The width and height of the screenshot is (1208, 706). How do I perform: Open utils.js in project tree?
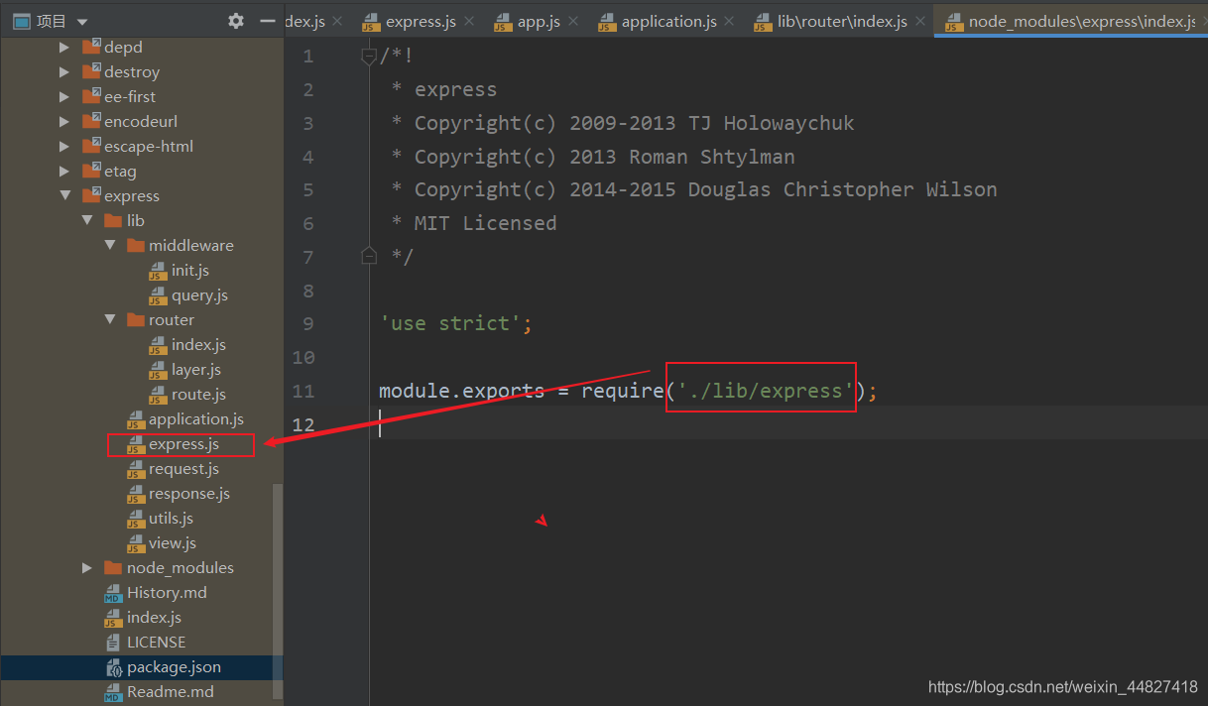coord(171,518)
